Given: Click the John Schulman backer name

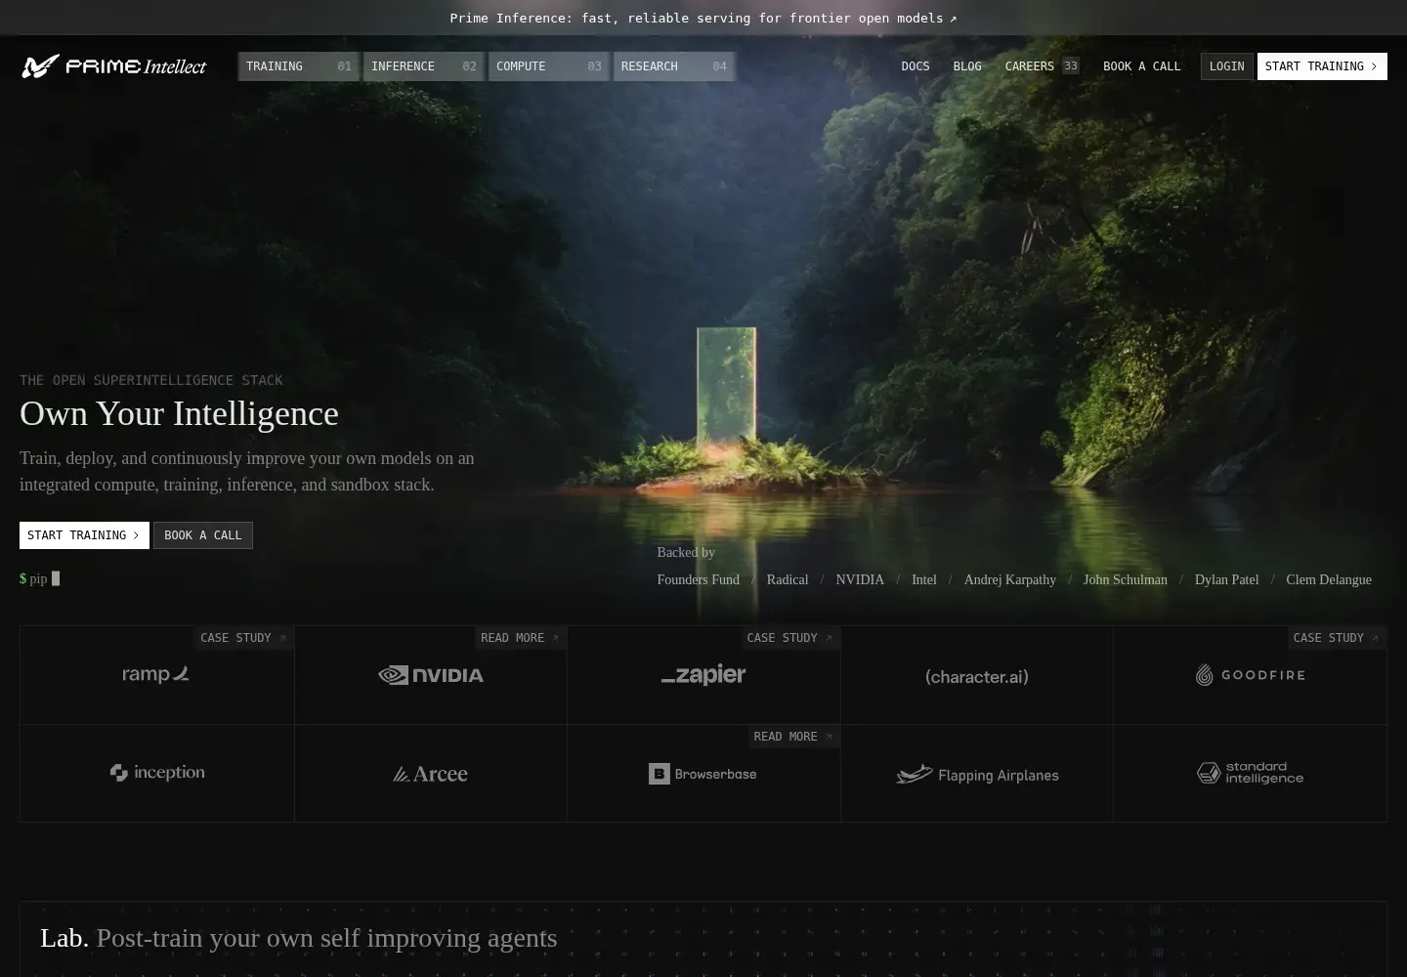Looking at the screenshot, I should pyautogui.click(x=1126, y=579).
